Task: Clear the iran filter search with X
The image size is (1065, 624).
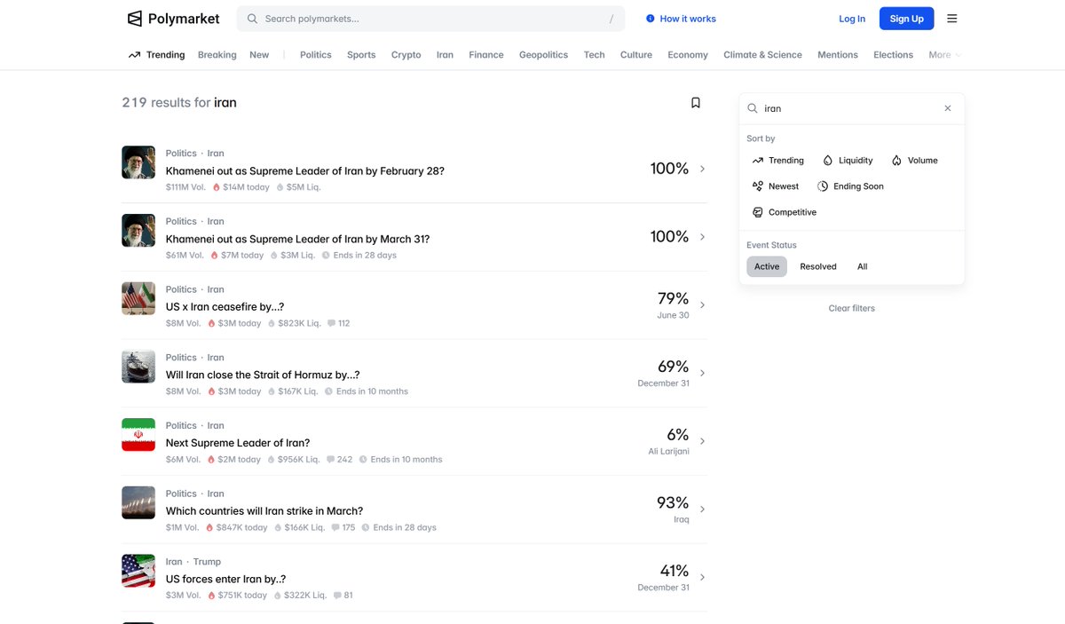Action: click(x=948, y=108)
